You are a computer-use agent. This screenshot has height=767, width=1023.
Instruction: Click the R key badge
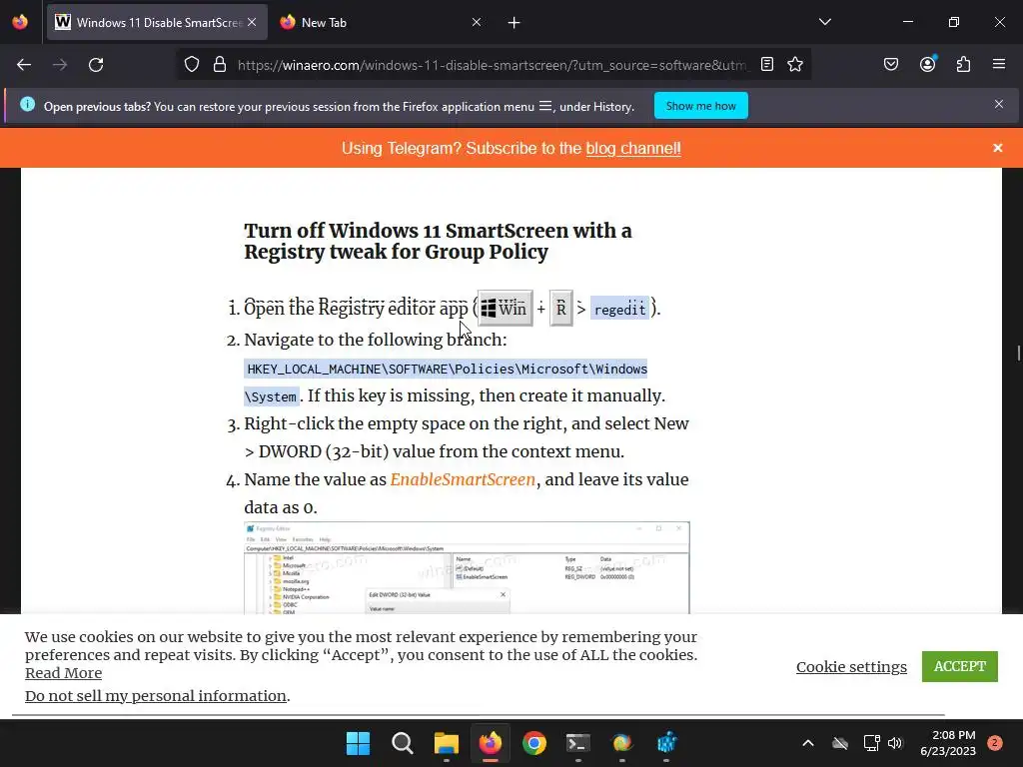pyautogui.click(x=561, y=308)
